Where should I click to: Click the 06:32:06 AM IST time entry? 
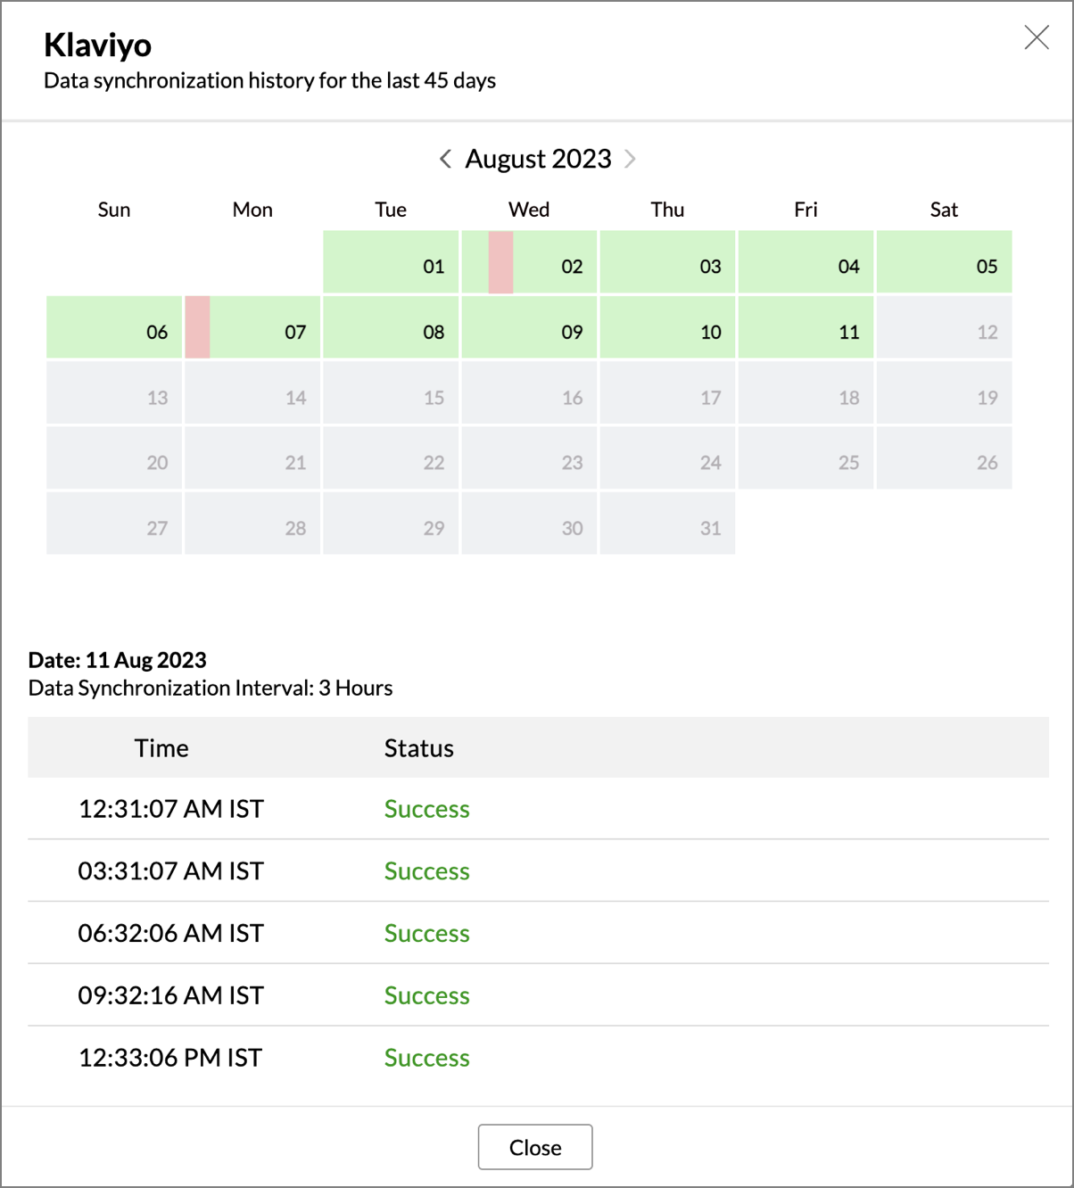click(x=171, y=934)
